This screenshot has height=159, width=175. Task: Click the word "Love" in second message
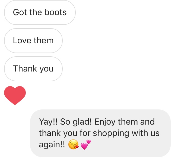coord(22,40)
